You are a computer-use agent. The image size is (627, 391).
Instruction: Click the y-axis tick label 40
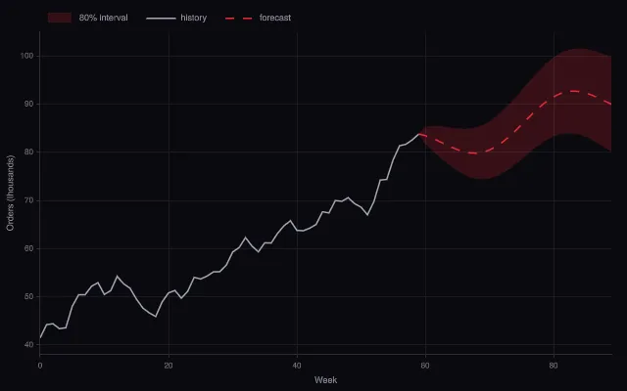29,344
